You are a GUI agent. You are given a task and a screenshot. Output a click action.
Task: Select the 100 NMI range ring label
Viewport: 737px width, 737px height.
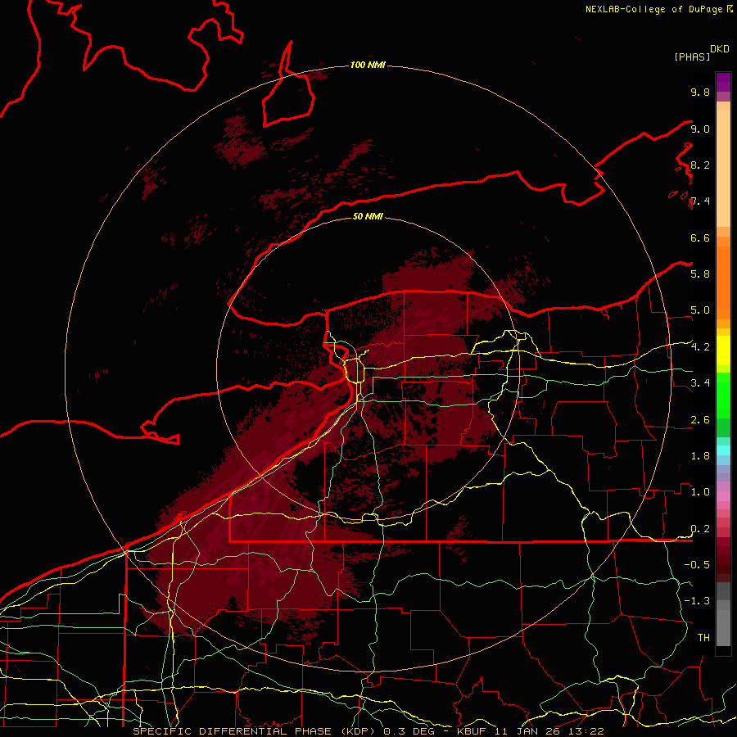click(368, 65)
